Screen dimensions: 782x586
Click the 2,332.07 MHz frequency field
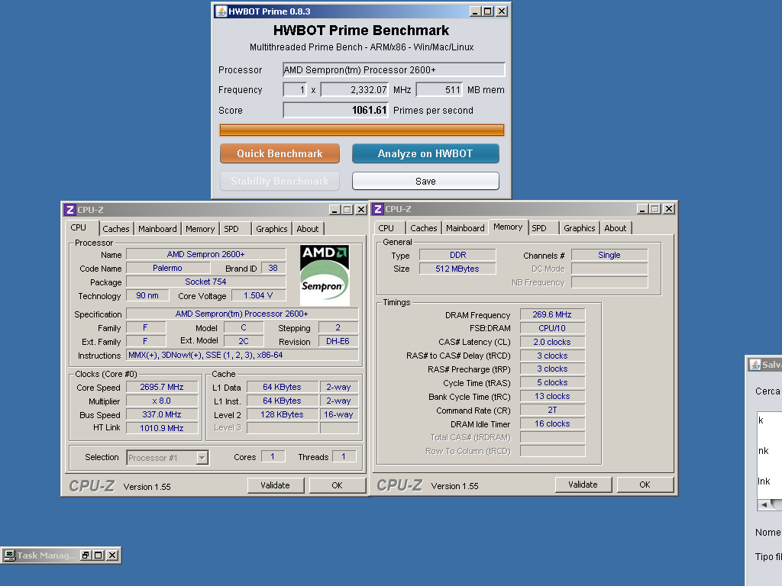(x=354, y=90)
